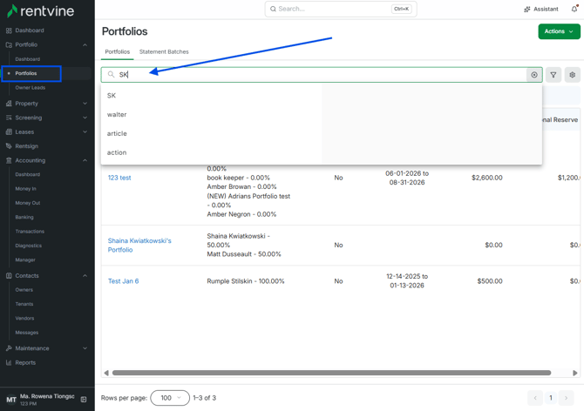
Task: Open Rentsign from the sidebar
Action: point(26,146)
